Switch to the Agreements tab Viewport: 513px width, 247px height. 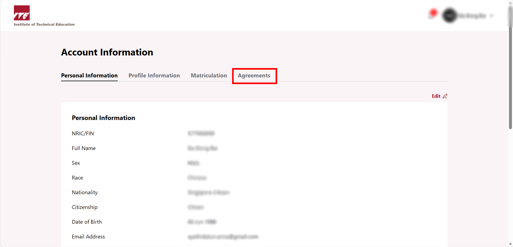pos(254,76)
